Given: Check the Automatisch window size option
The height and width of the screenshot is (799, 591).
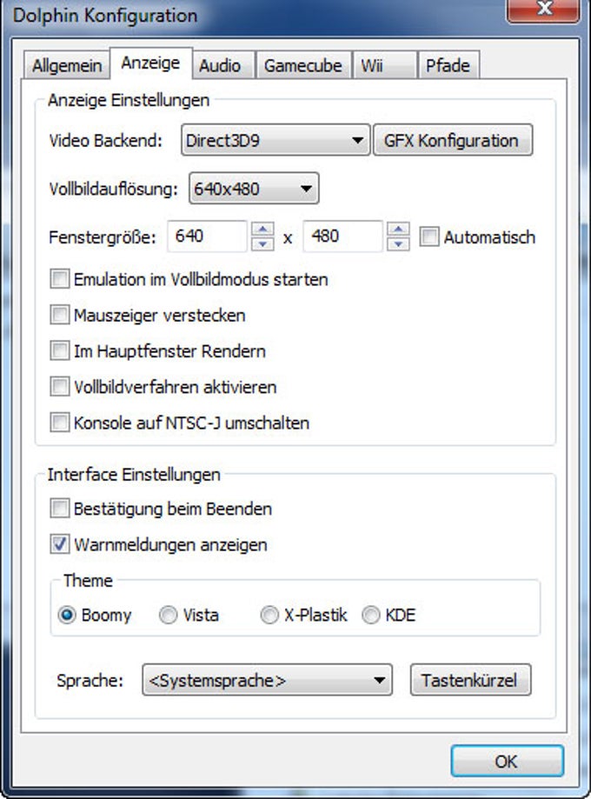Looking at the screenshot, I should 429,237.
